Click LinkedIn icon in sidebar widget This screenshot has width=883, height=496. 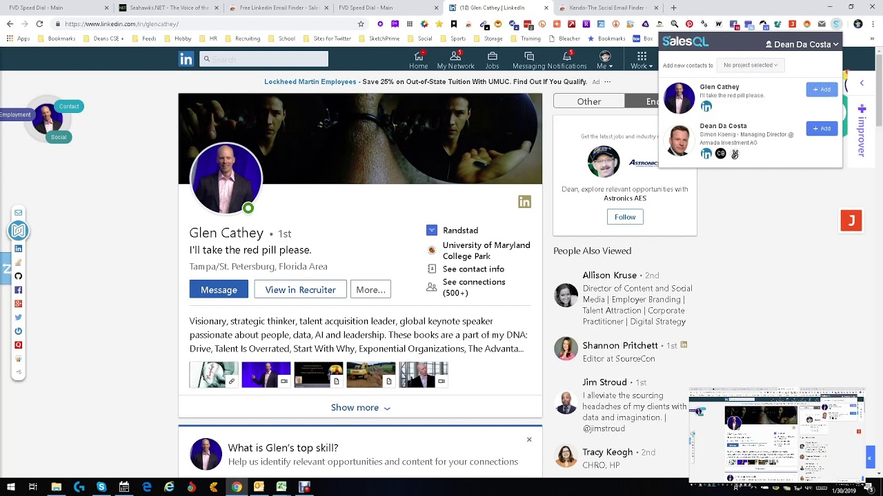click(x=19, y=249)
